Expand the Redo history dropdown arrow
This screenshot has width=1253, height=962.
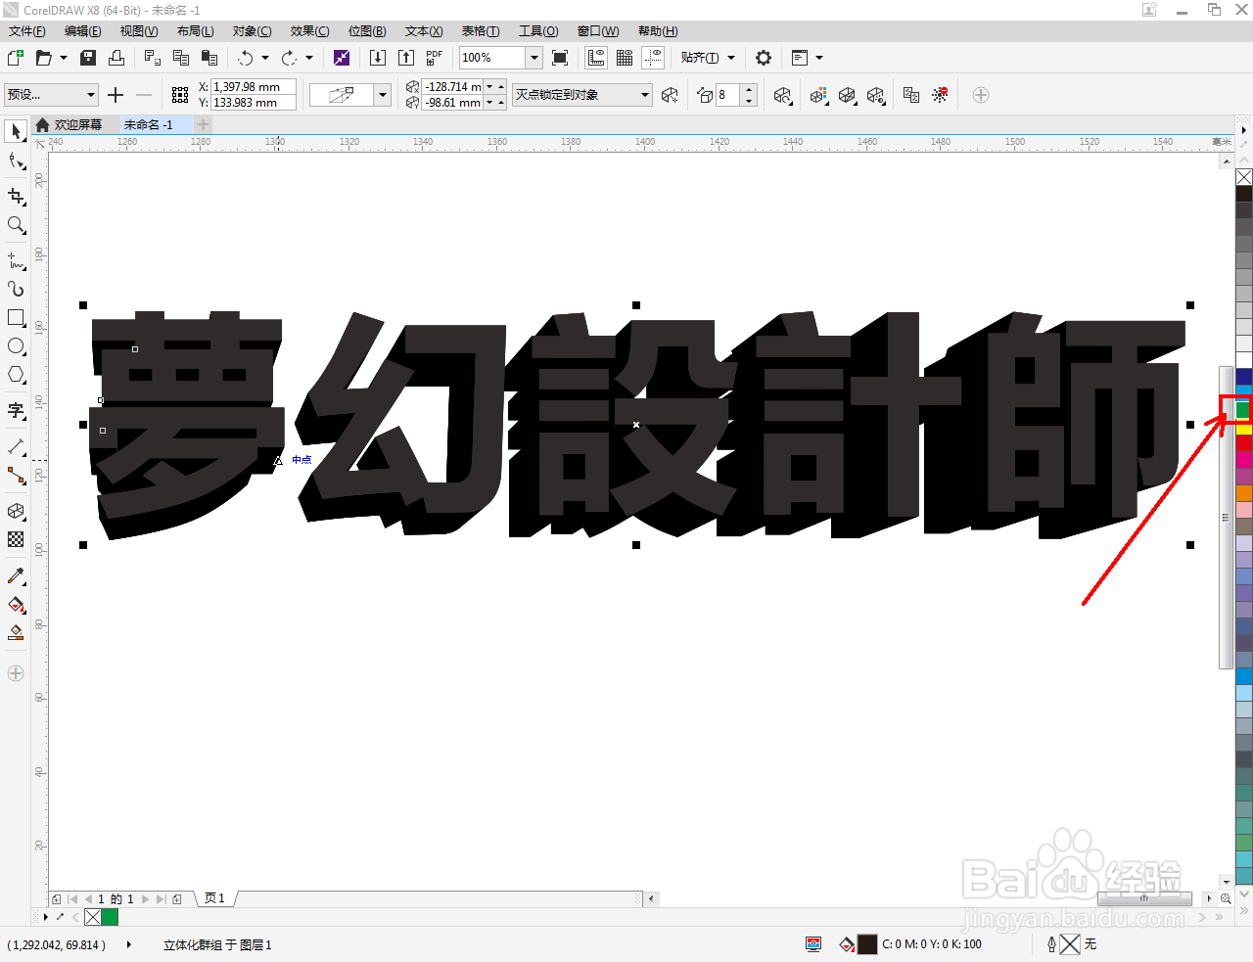(x=309, y=58)
